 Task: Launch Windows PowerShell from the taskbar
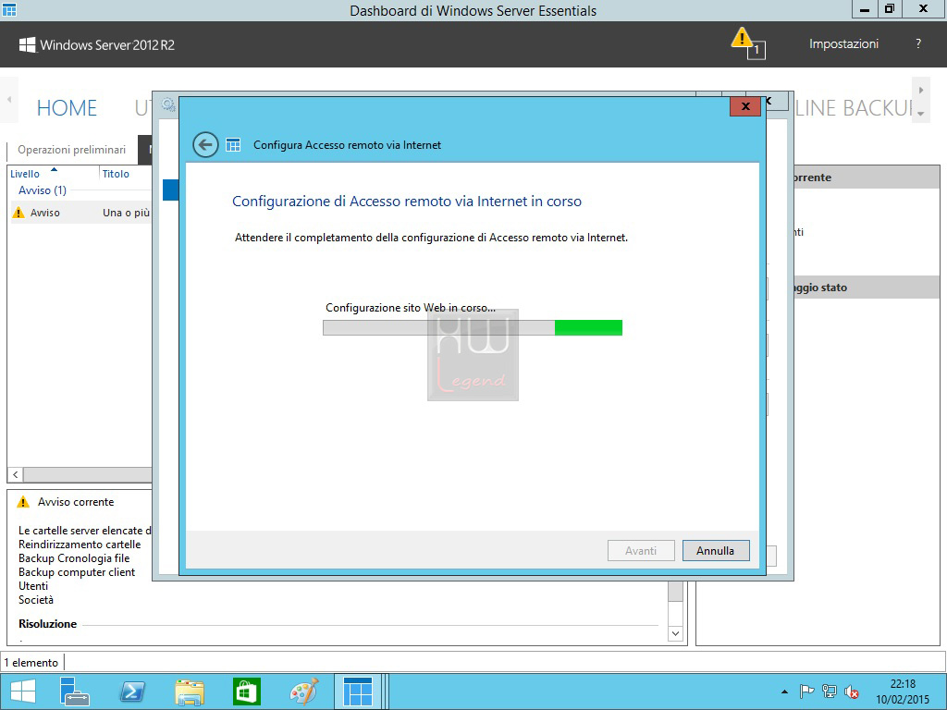click(x=132, y=692)
